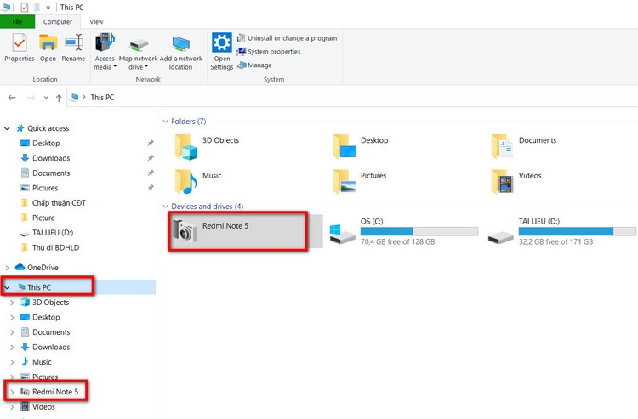Click title bar properties quick-access icon
638x419 pixels.
25,8
